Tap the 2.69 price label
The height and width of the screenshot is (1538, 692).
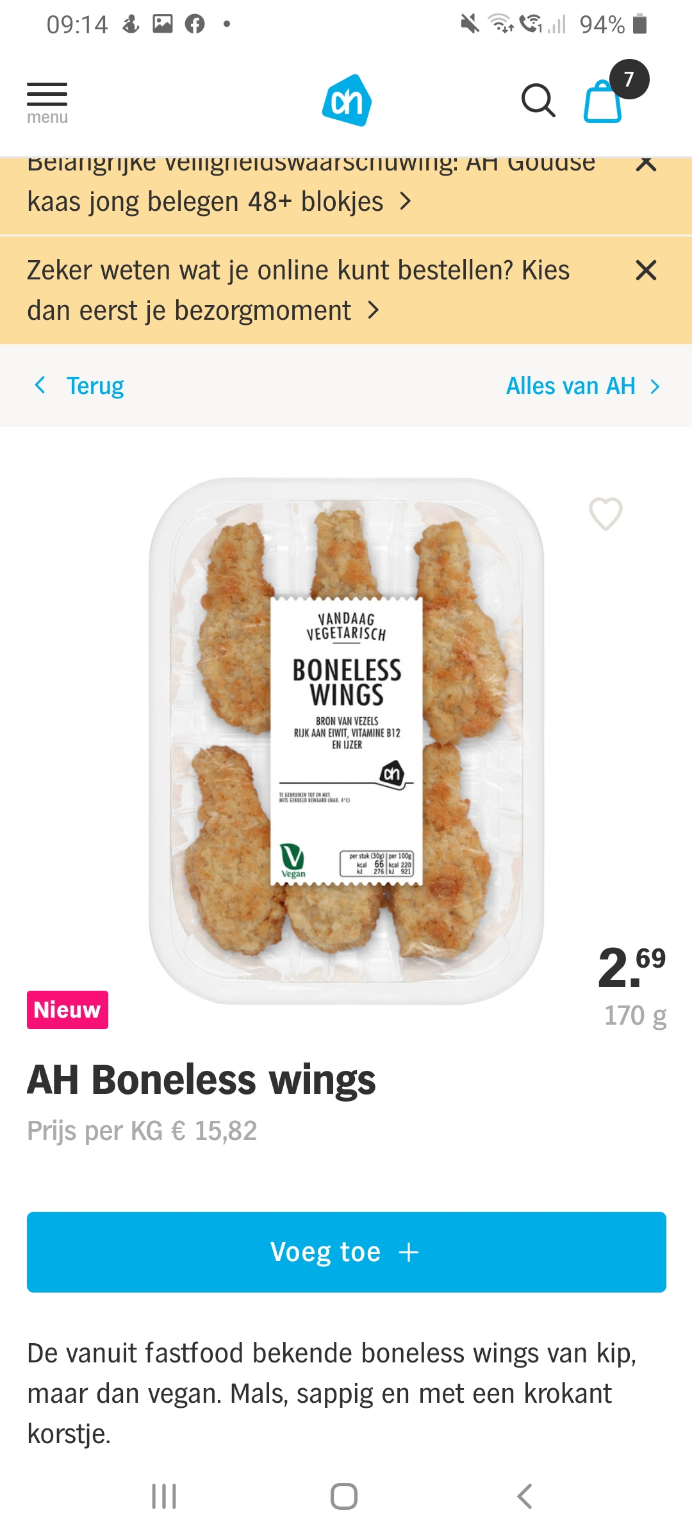632,968
